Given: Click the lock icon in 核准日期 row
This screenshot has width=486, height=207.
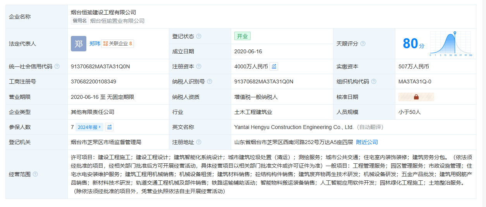Looking at the screenshot, I should pyautogui.click(x=416, y=97).
